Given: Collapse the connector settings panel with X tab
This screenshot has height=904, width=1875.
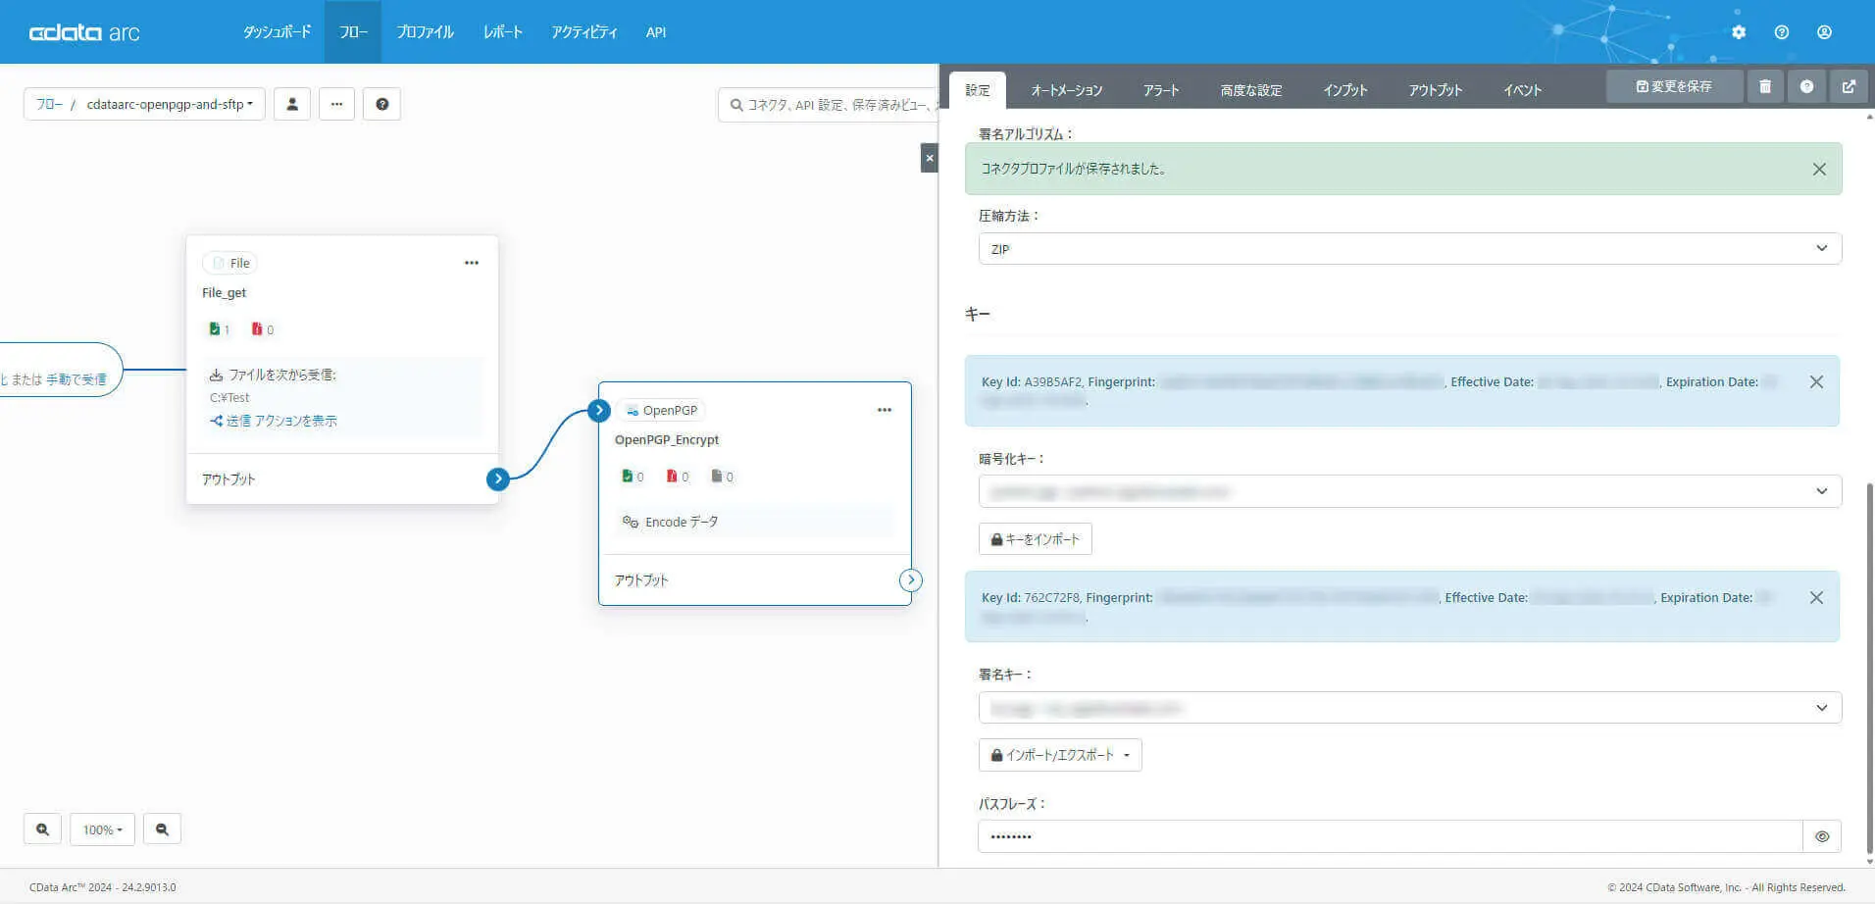Looking at the screenshot, I should coord(930,158).
